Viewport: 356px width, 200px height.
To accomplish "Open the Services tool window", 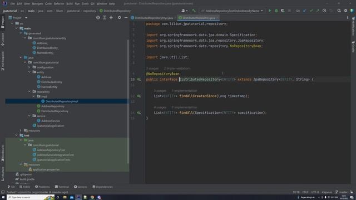I will click(80, 187).
